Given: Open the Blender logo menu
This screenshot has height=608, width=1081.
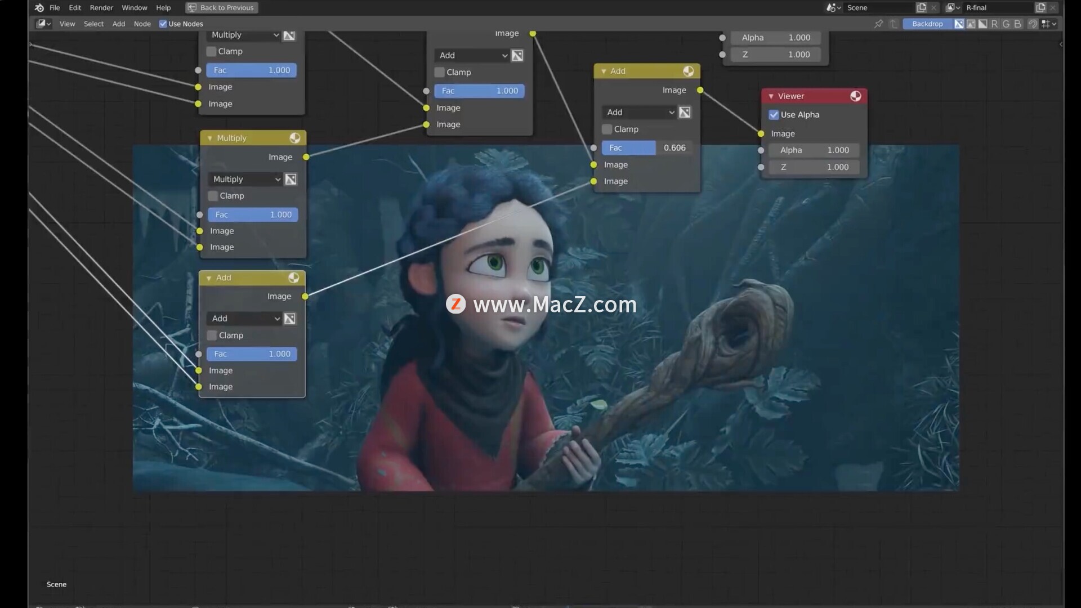Looking at the screenshot, I should pos(39,7).
